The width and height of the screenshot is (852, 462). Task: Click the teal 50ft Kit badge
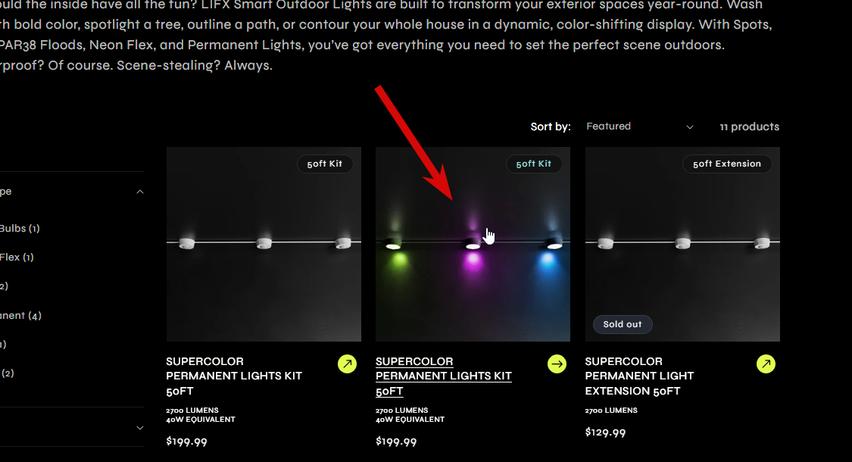coord(534,164)
